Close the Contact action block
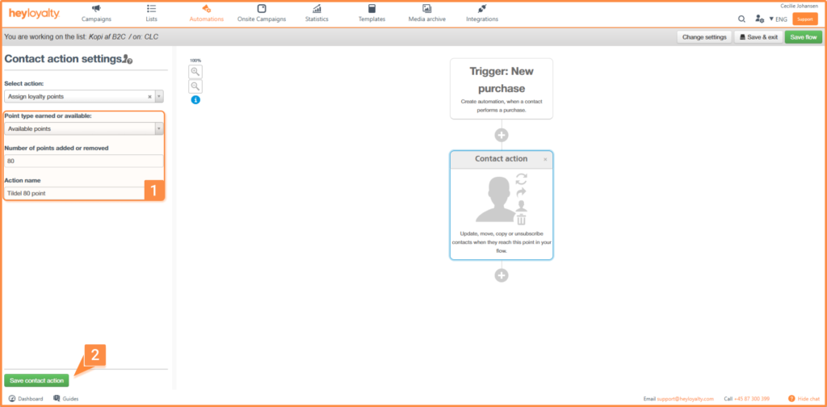Screen dimensions: 827x407 point(545,160)
